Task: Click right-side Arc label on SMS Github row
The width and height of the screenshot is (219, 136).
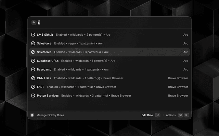Action: [185, 35]
